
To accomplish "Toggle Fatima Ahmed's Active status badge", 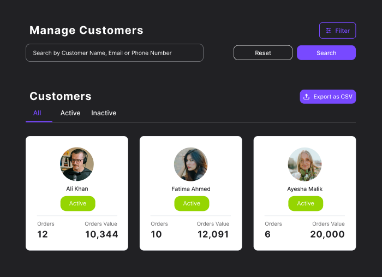I will pos(192,203).
